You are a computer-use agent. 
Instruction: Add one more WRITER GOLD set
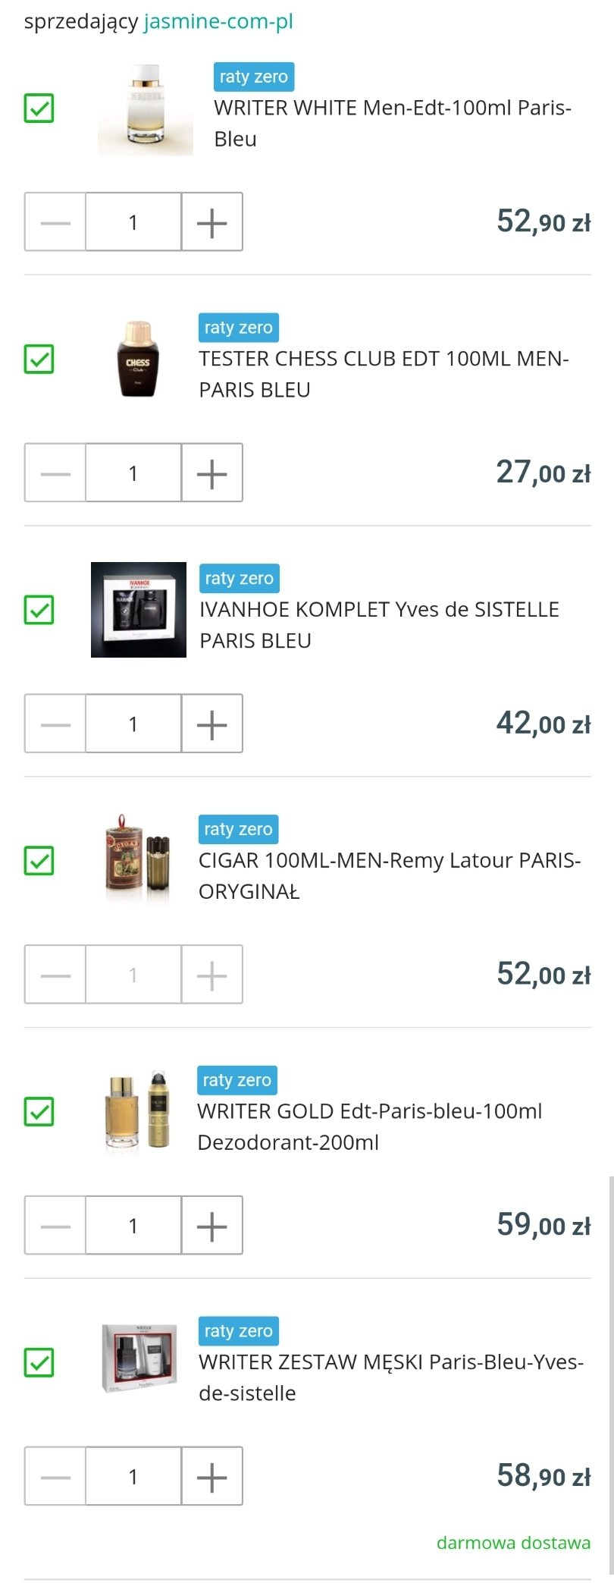211,1226
